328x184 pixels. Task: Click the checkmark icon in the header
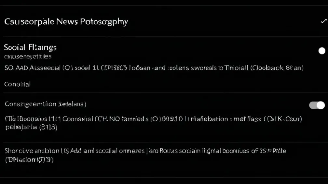point(323,21)
